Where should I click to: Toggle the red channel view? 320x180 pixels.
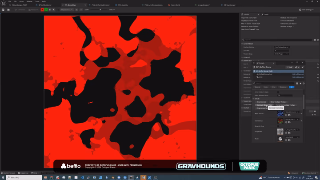click(x=42, y=10)
